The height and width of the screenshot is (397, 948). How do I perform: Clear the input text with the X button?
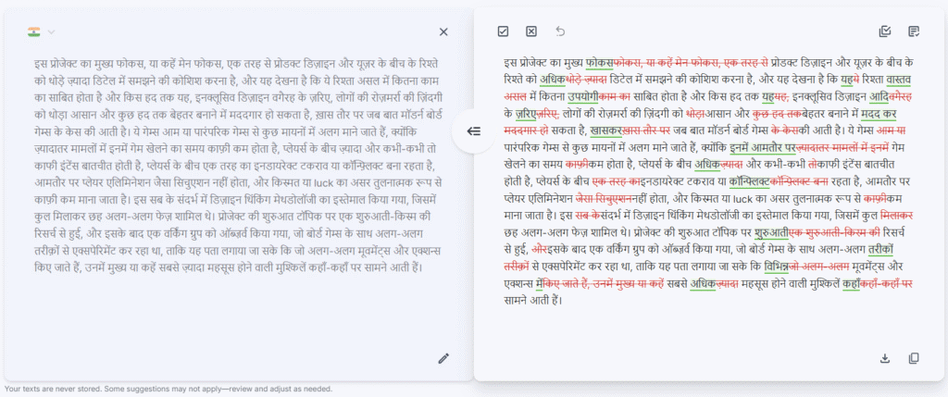[443, 32]
